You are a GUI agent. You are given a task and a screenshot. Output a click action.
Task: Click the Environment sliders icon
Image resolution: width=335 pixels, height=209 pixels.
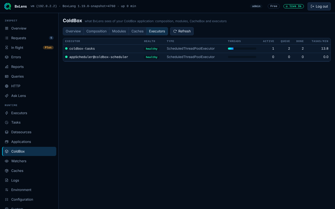[7, 190]
